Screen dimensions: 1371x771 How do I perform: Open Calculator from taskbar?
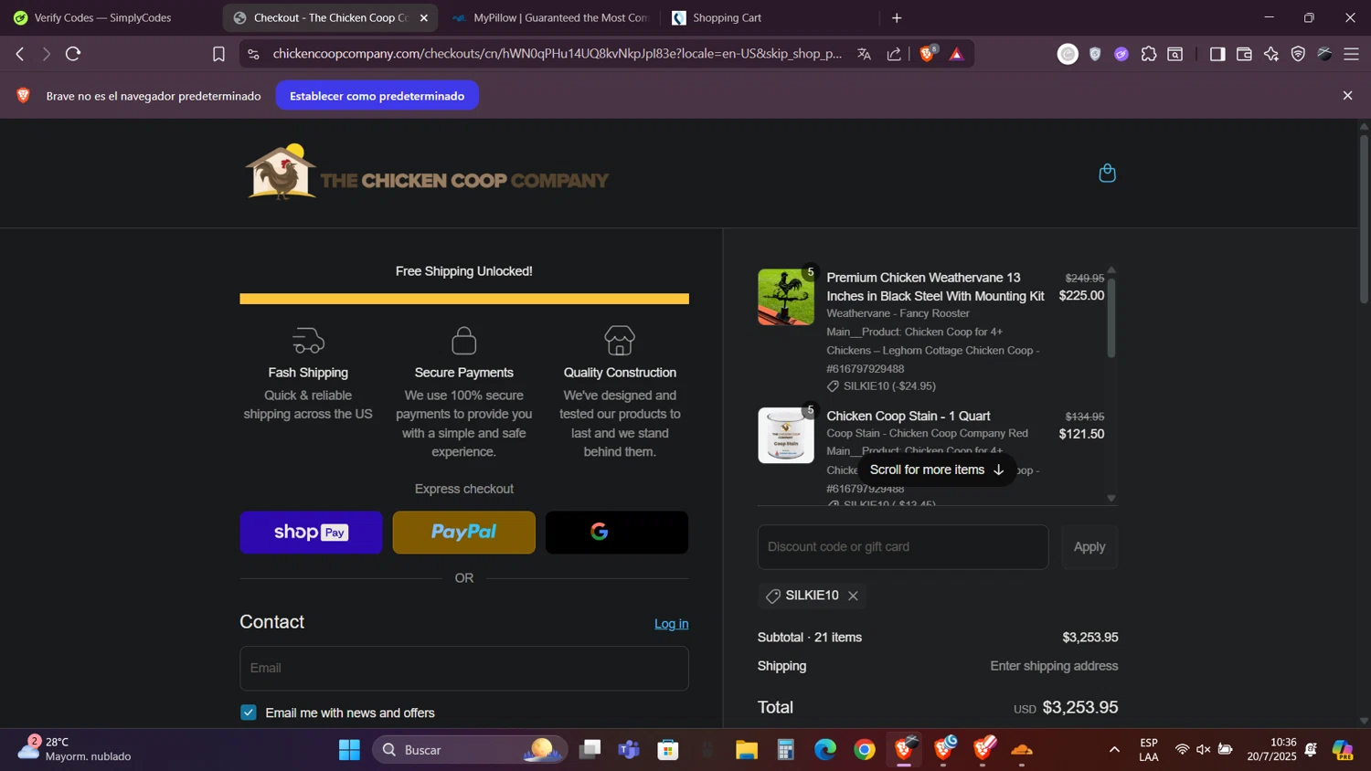click(786, 750)
